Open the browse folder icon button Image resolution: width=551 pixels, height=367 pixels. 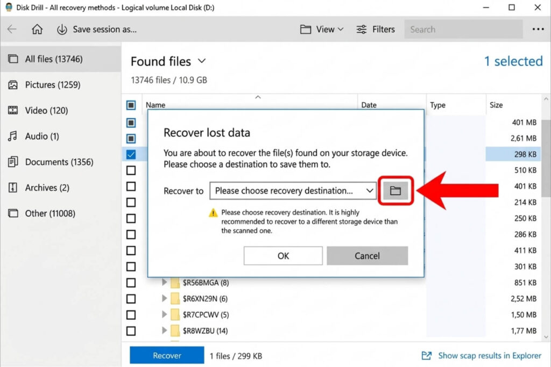(x=395, y=191)
